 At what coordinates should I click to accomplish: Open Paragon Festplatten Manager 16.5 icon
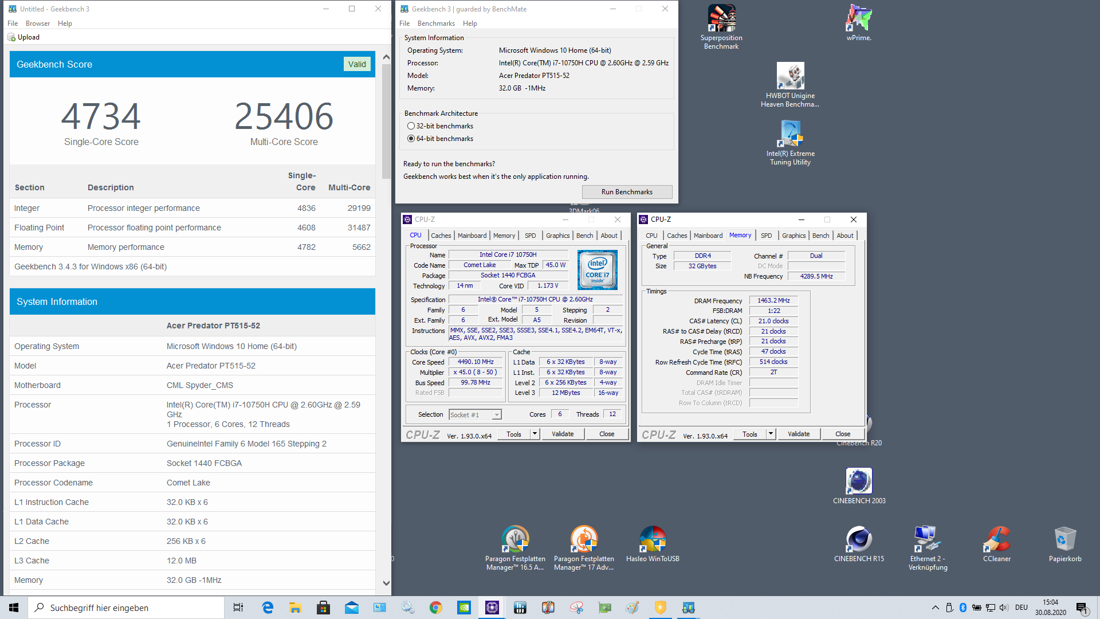point(515,548)
